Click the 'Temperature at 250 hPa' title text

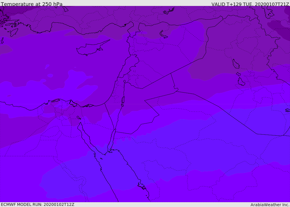coord(32,4)
